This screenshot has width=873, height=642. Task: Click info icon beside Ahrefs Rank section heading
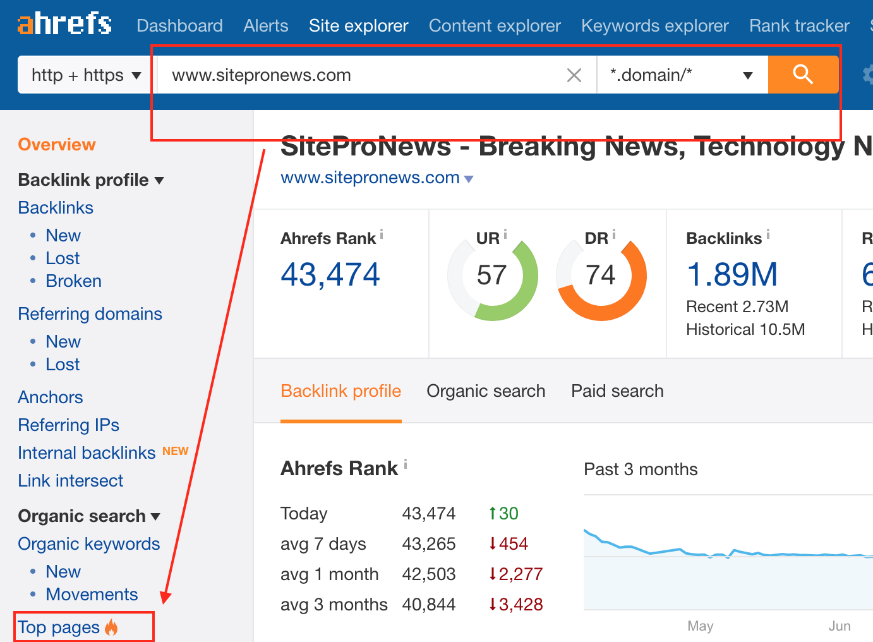tap(406, 465)
